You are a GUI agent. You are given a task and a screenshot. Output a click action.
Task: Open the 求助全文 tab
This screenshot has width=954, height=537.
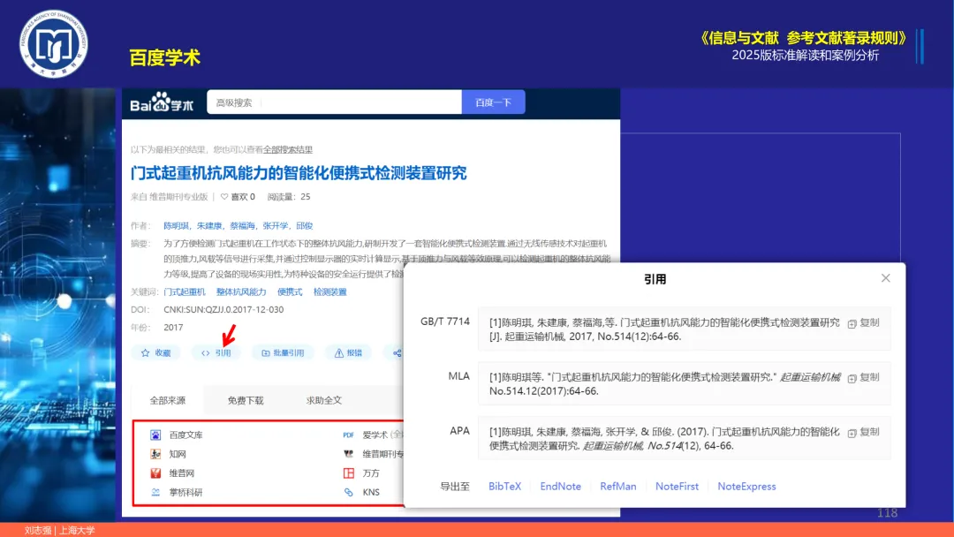click(x=323, y=400)
